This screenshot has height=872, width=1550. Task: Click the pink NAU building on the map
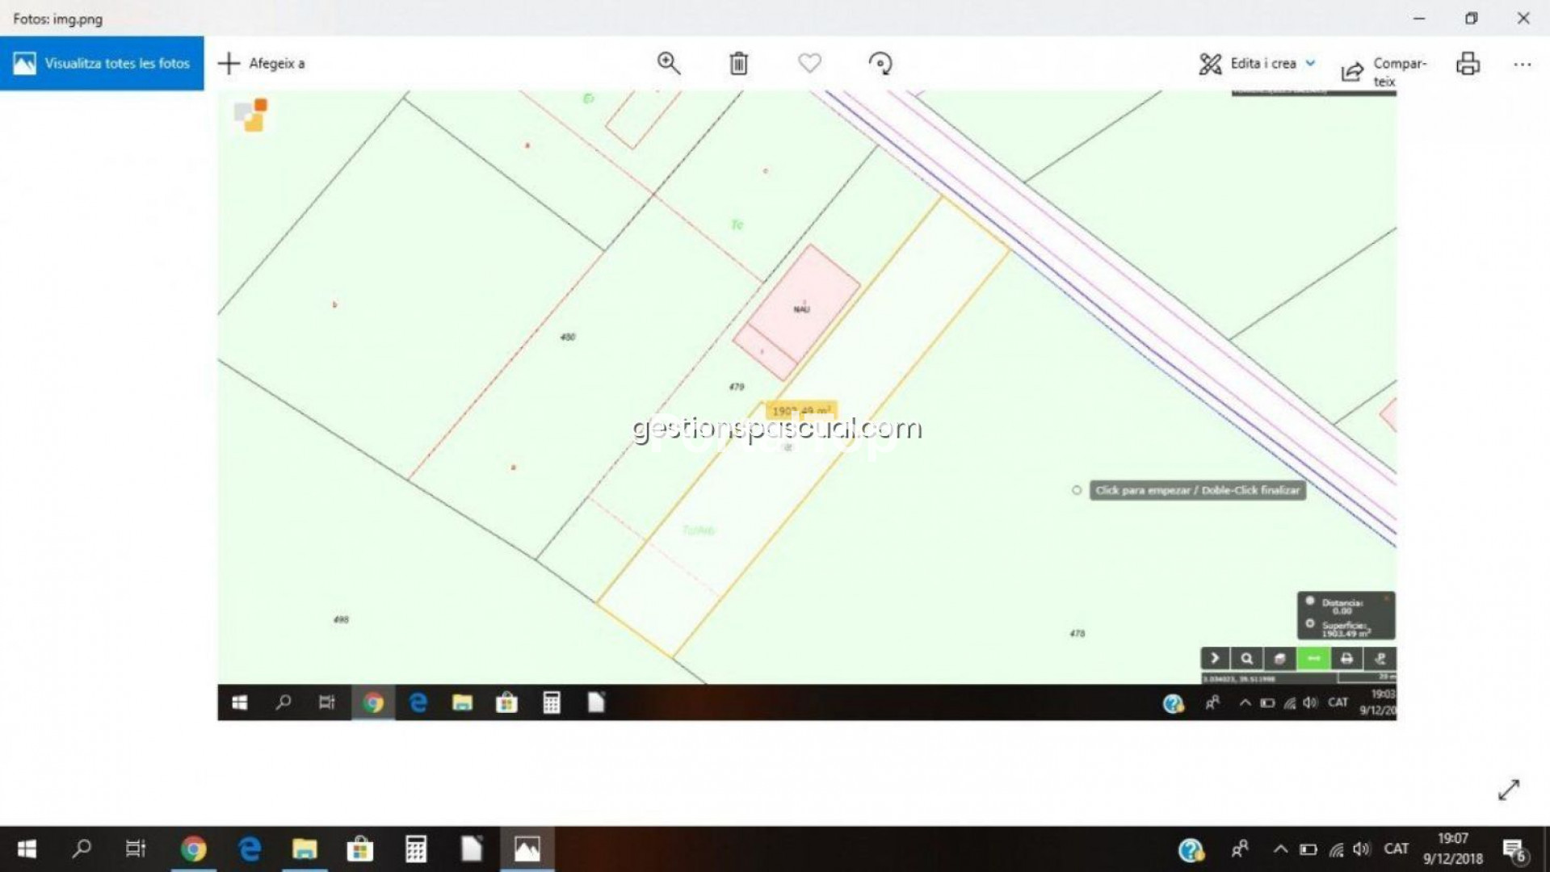800,307
